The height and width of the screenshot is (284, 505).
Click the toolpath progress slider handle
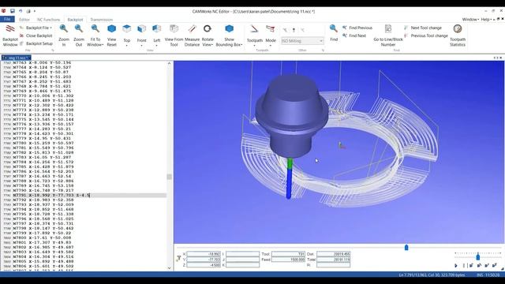click(x=406, y=247)
